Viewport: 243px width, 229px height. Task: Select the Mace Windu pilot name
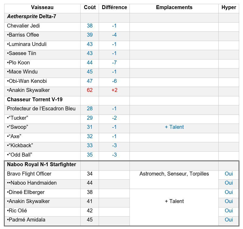point(22,72)
